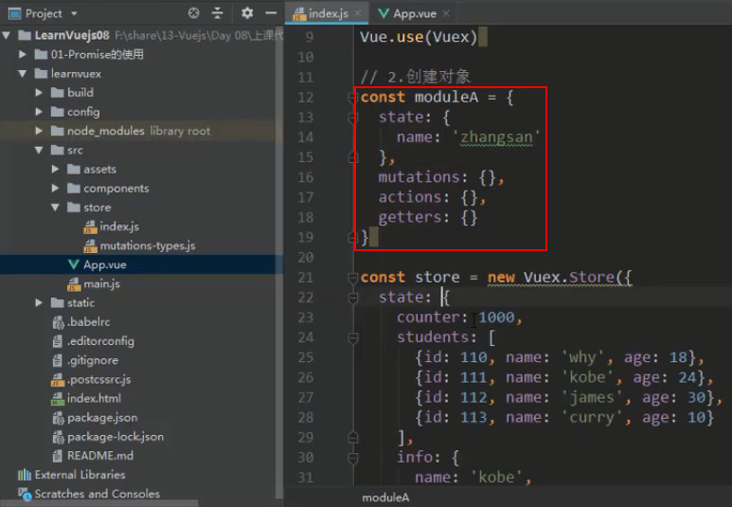Viewport: 732px width, 507px height.
Task: Click the Vue icon beside App.vue in tree
Action: [73, 265]
